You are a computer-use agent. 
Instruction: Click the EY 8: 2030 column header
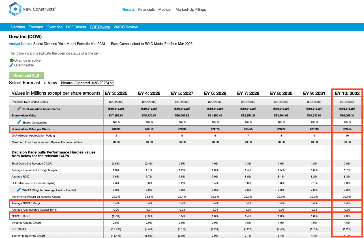point(281,93)
